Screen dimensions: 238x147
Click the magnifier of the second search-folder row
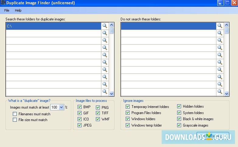105,33
